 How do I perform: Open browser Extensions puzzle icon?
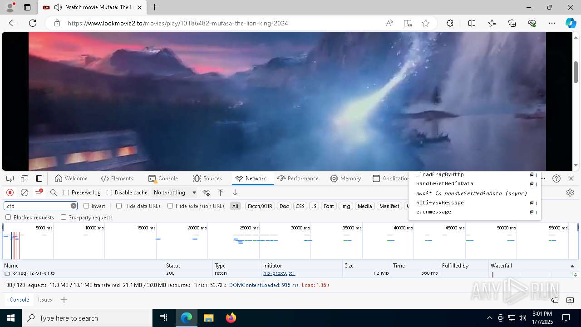[x=450, y=23]
